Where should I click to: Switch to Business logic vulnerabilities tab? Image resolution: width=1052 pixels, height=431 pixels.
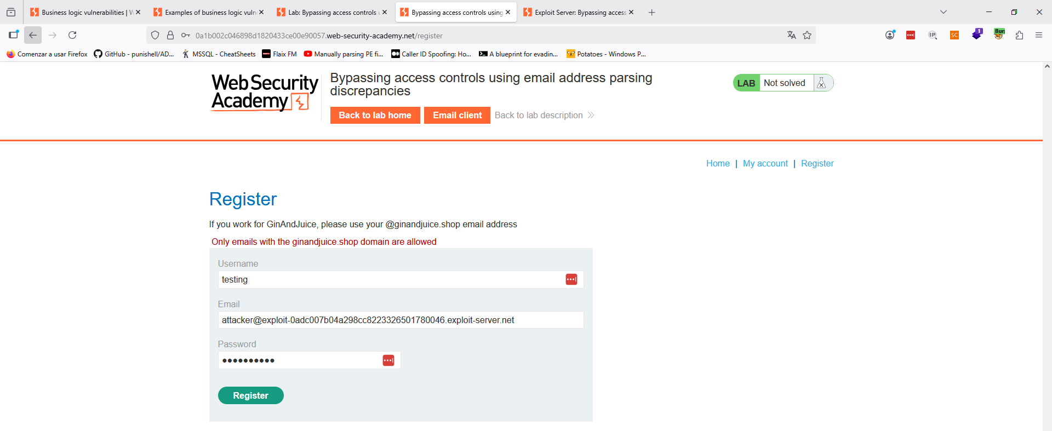82,12
